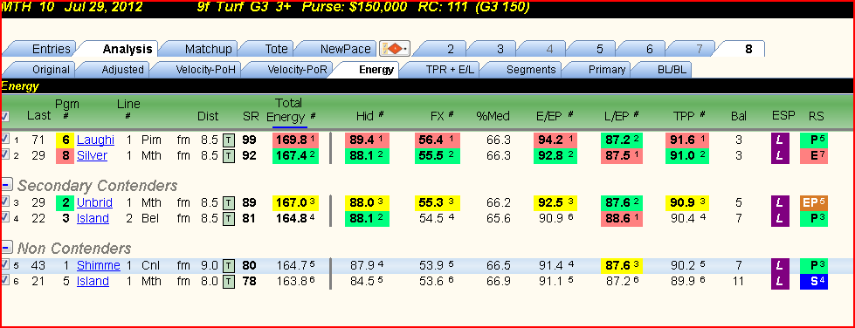
Task: Open the TPR + E/L sub-tab
Action: coord(443,70)
